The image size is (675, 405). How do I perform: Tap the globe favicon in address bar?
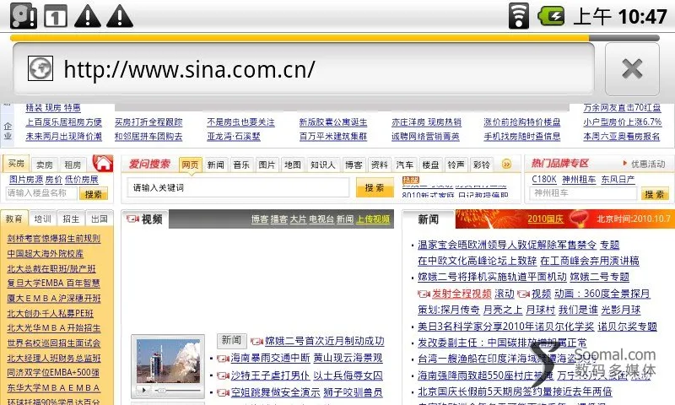pyautogui.click(x=40, y=68)
